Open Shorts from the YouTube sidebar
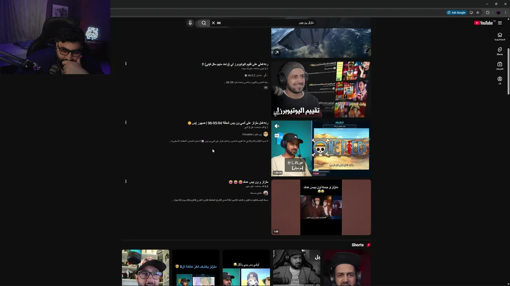 [x=500, y=51]
